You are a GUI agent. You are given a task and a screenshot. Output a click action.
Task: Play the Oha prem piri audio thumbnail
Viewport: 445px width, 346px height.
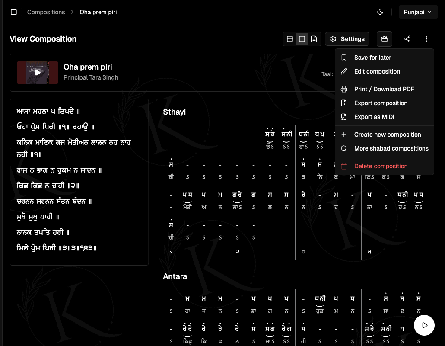point(37,73)
